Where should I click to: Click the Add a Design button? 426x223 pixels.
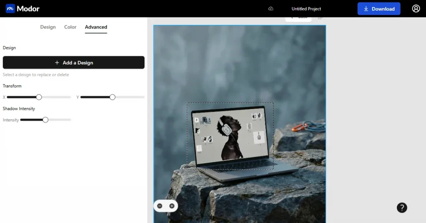pos(74,63)
